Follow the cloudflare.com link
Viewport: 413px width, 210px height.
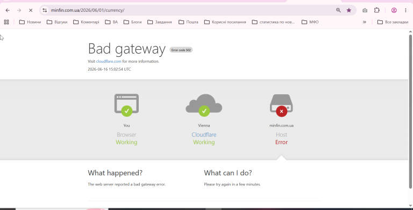(x=109, y=62)
